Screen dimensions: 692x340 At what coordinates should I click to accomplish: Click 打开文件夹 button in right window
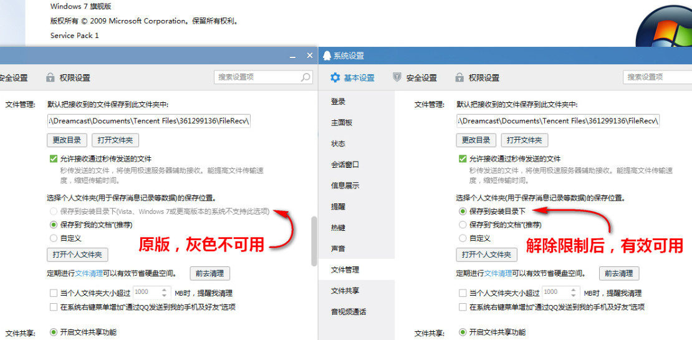pyautogui.click(x=524, y=140)
